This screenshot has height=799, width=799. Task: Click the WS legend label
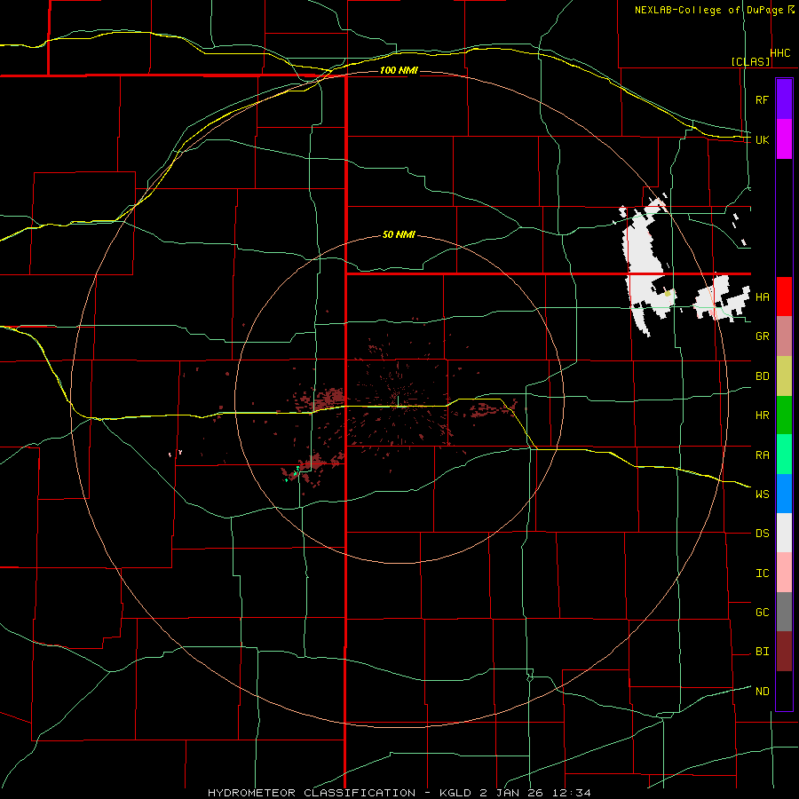(762, 494)
